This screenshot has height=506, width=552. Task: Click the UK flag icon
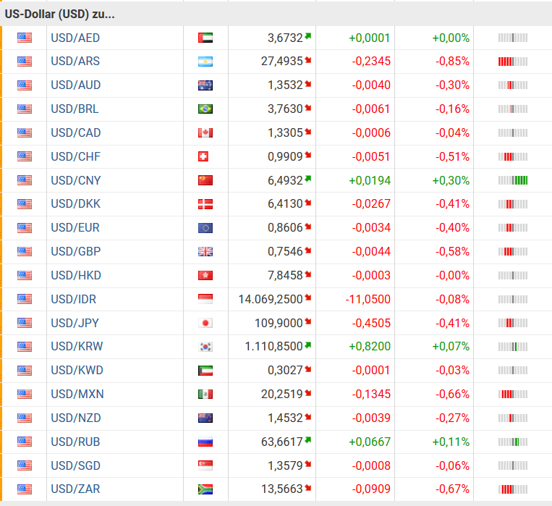point(205,252)
